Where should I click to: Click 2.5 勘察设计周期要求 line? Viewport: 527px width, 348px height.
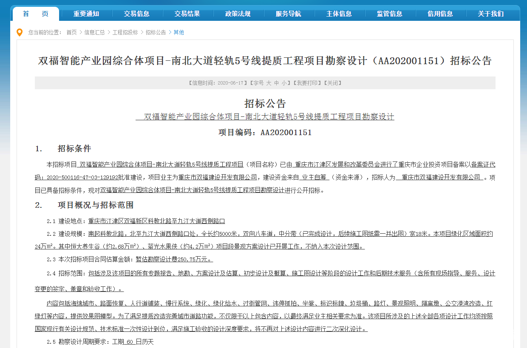pos(100,342)
